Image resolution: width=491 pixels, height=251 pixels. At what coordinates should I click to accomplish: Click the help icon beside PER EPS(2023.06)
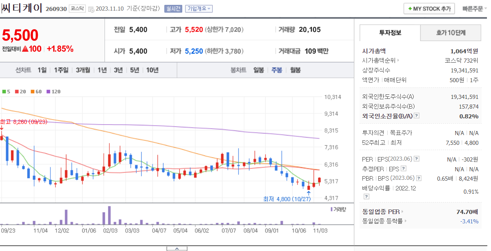pyautogui.click(x=417, y=159)
